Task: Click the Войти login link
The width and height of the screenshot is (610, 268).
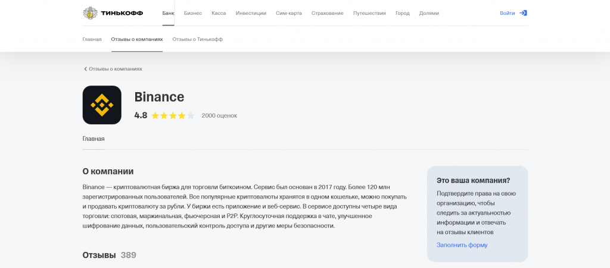Action: 507,12
